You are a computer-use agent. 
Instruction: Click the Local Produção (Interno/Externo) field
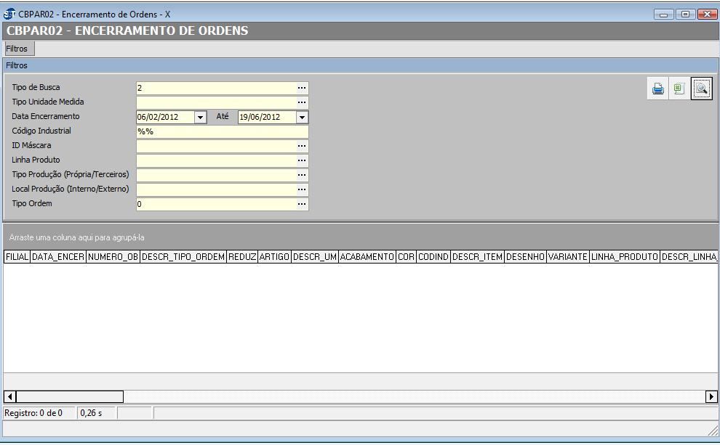tap(216, 189)
